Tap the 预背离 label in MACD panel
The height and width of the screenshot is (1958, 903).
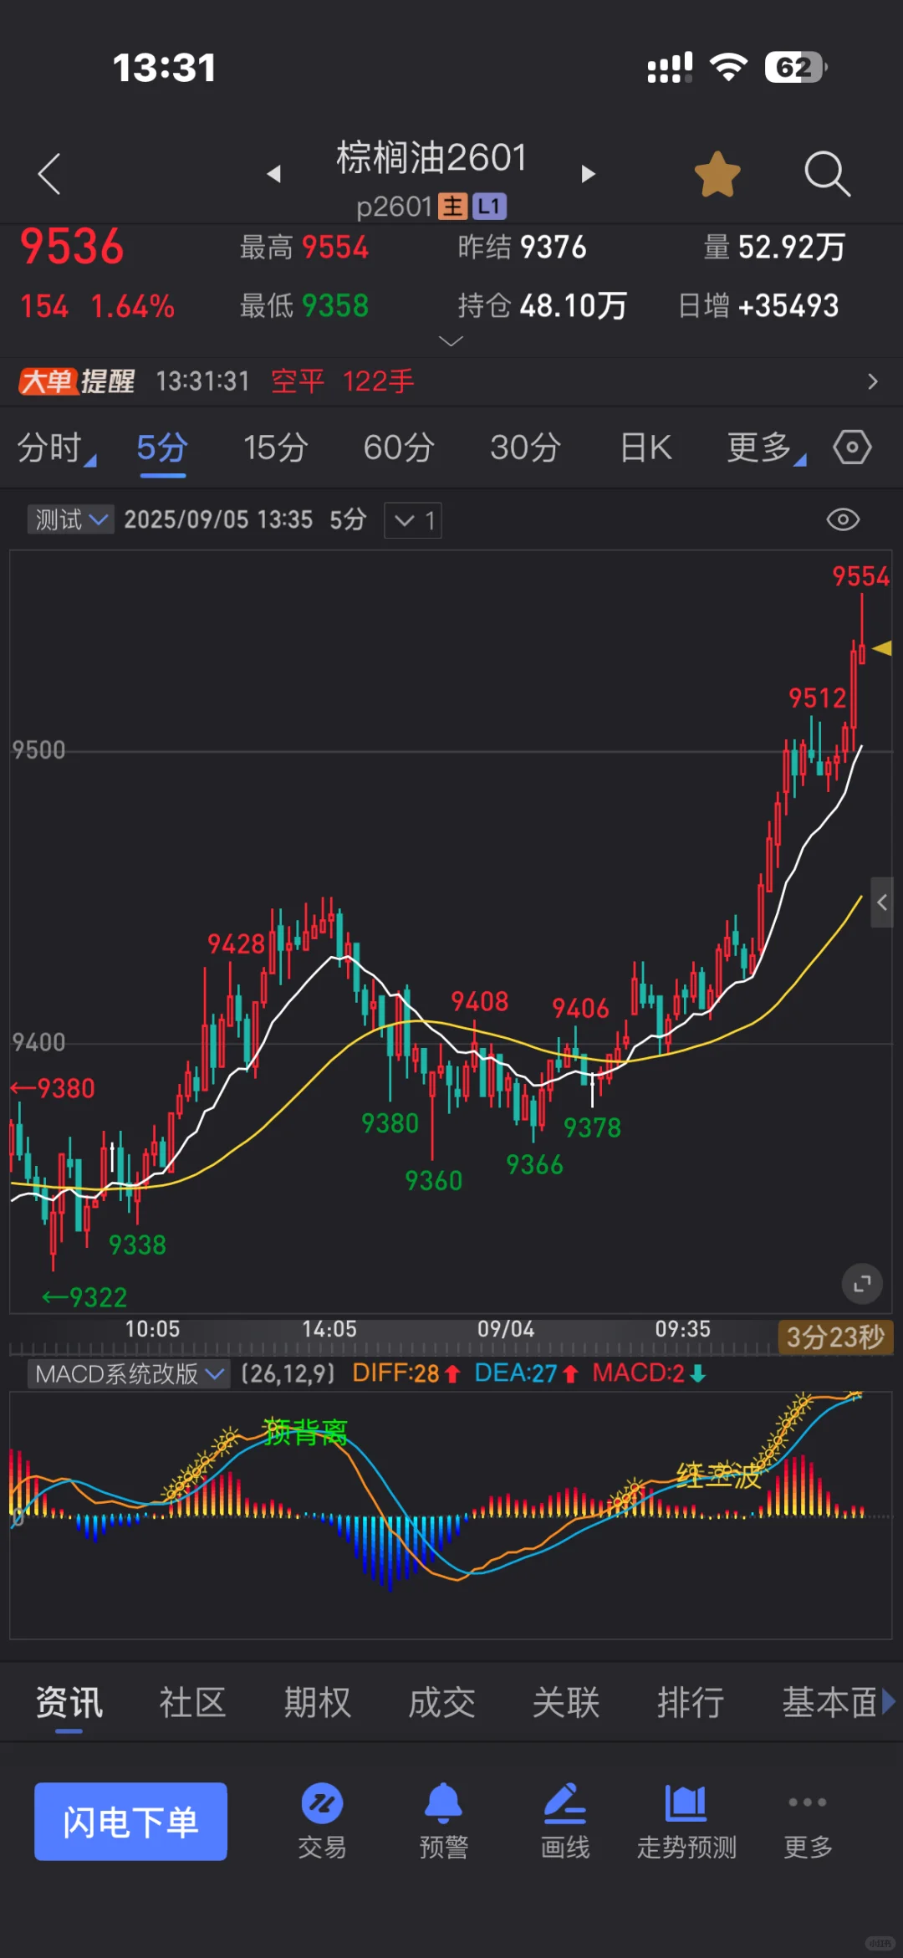point(305,1433)
